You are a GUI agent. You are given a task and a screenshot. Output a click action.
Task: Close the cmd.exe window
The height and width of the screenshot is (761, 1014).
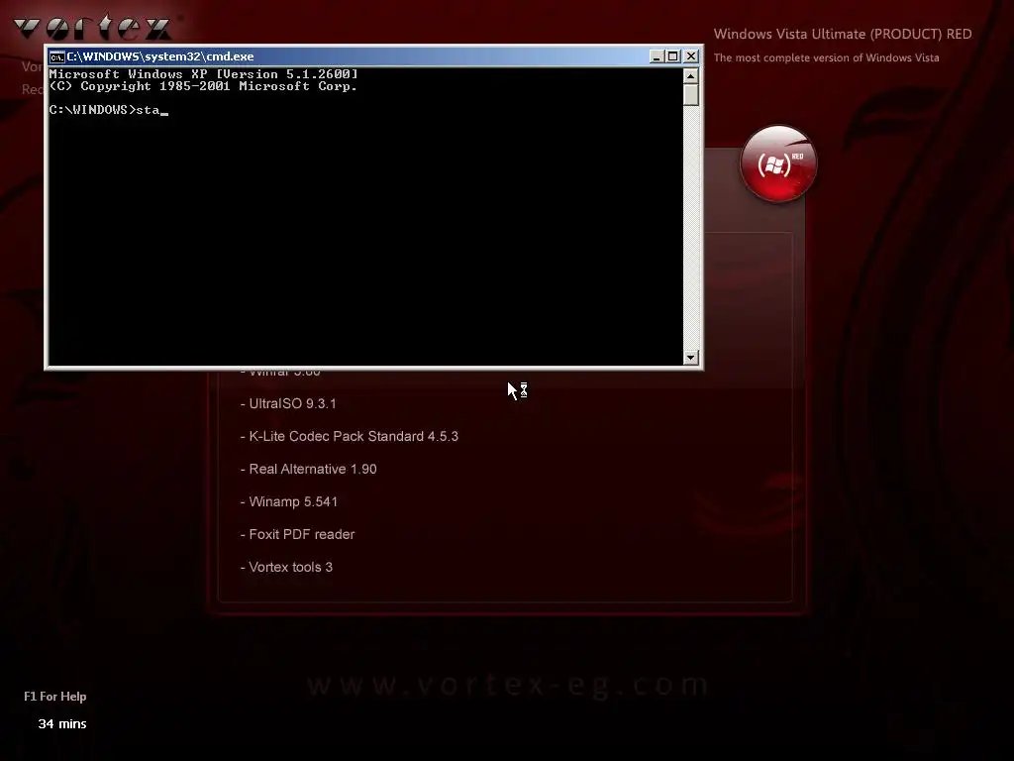(x=691, y=56)
